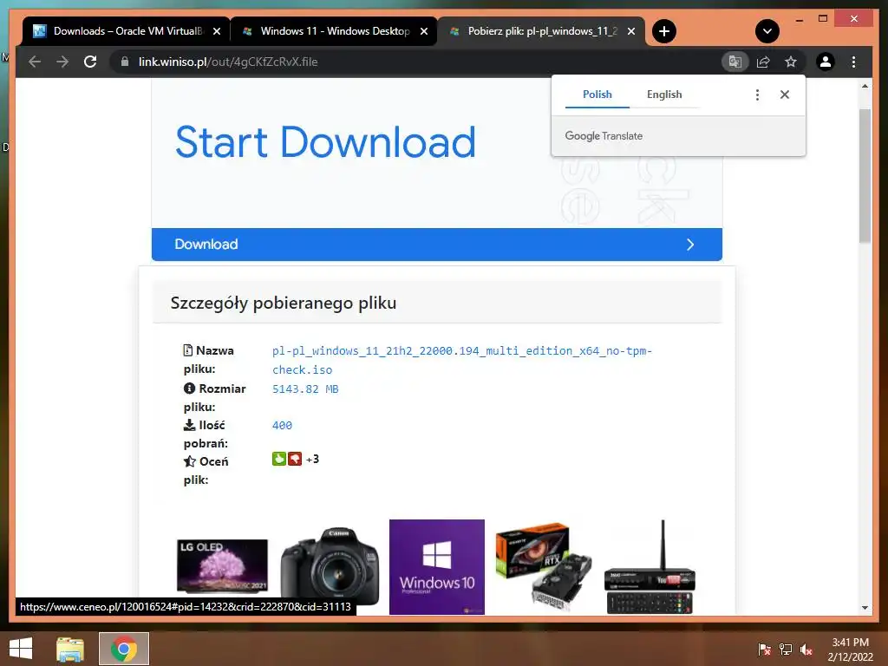
Task: Reload the current page
Action: click(x=90, y=62)
